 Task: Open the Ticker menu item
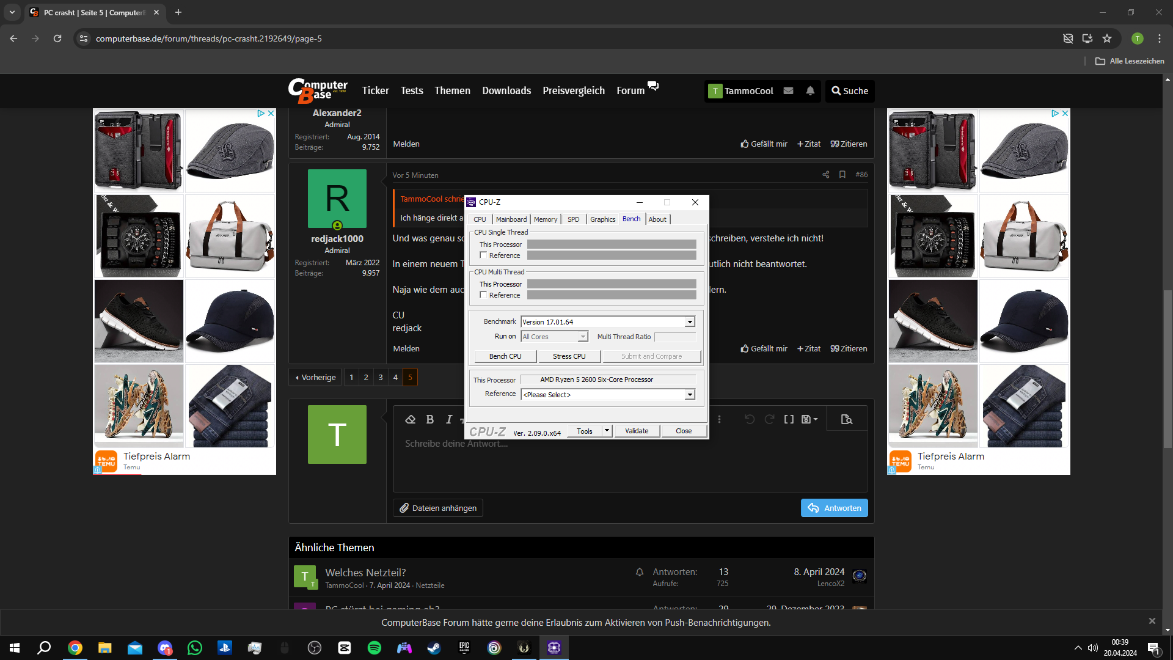(375, 90)
